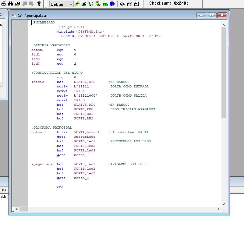Click the 'org' directive
Viewport: 244px width, 227px height.
[60, 77]
